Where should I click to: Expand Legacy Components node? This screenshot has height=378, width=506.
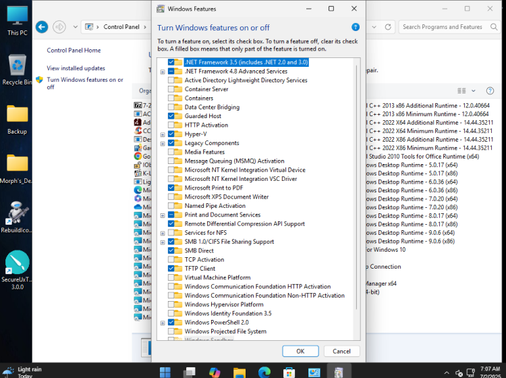(x=163, y=144)
